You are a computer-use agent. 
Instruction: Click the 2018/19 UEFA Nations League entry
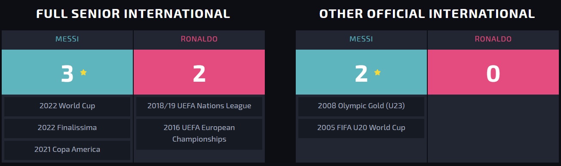(199, 107)
